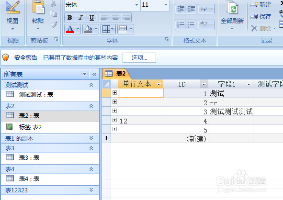Click 保存 (Save) record button
The height and width of the screenshot is (200, 283).
(261, 17)
